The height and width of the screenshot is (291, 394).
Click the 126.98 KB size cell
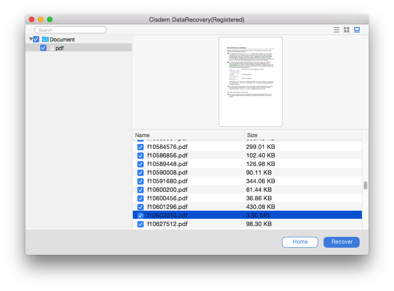pyautogui.click(x=261, y=164)
